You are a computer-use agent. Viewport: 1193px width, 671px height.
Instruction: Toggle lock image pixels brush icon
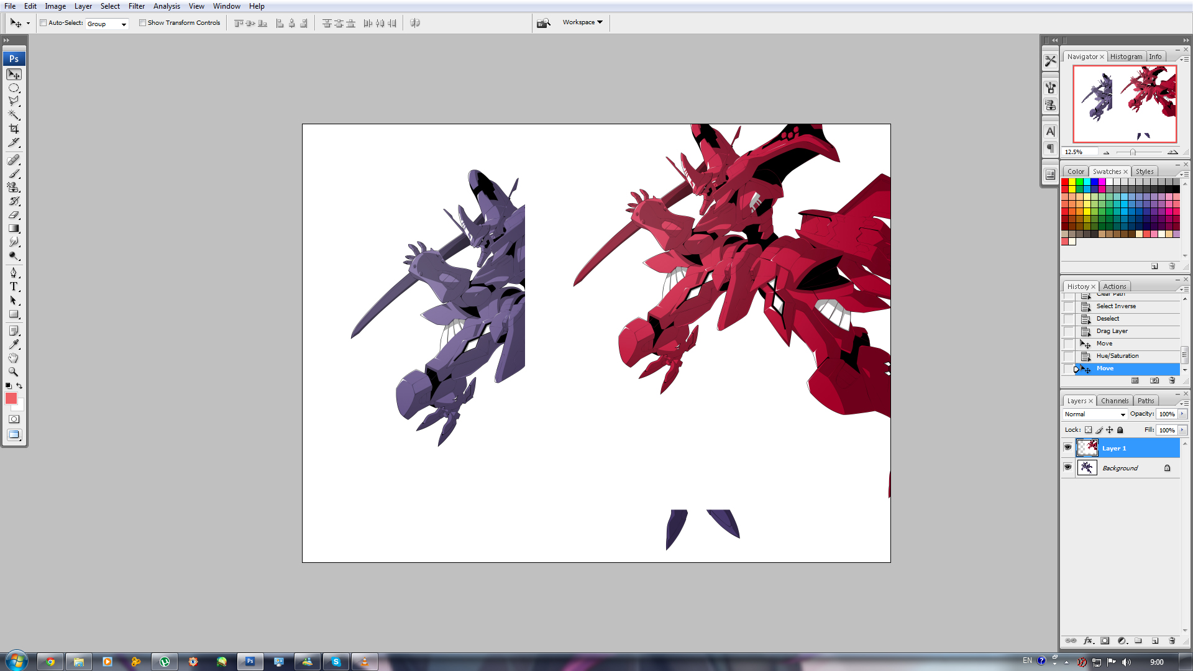[x=1099, y=430]
